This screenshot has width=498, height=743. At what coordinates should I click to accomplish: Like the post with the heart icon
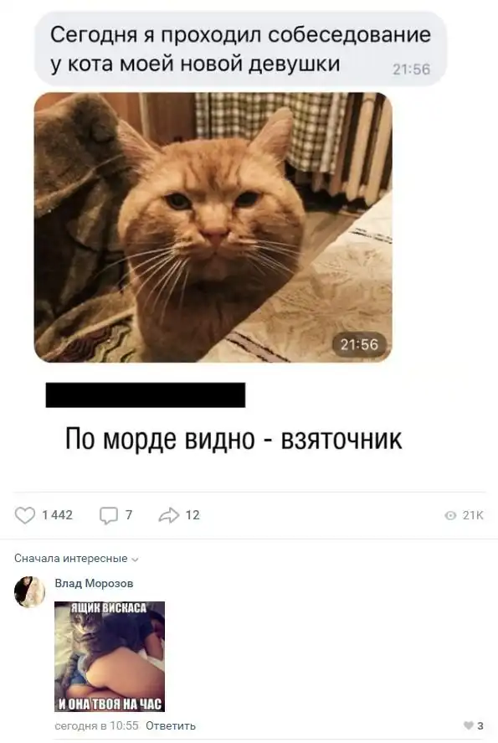tap(24, 515)
